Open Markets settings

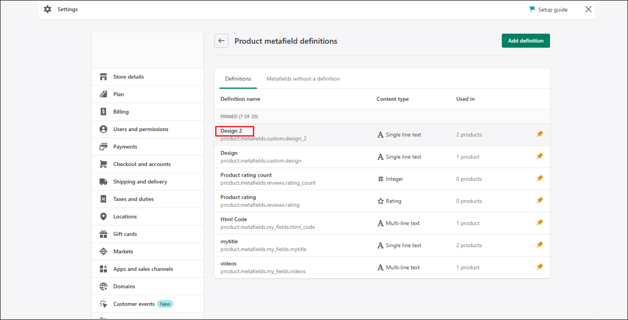point(148,251)
